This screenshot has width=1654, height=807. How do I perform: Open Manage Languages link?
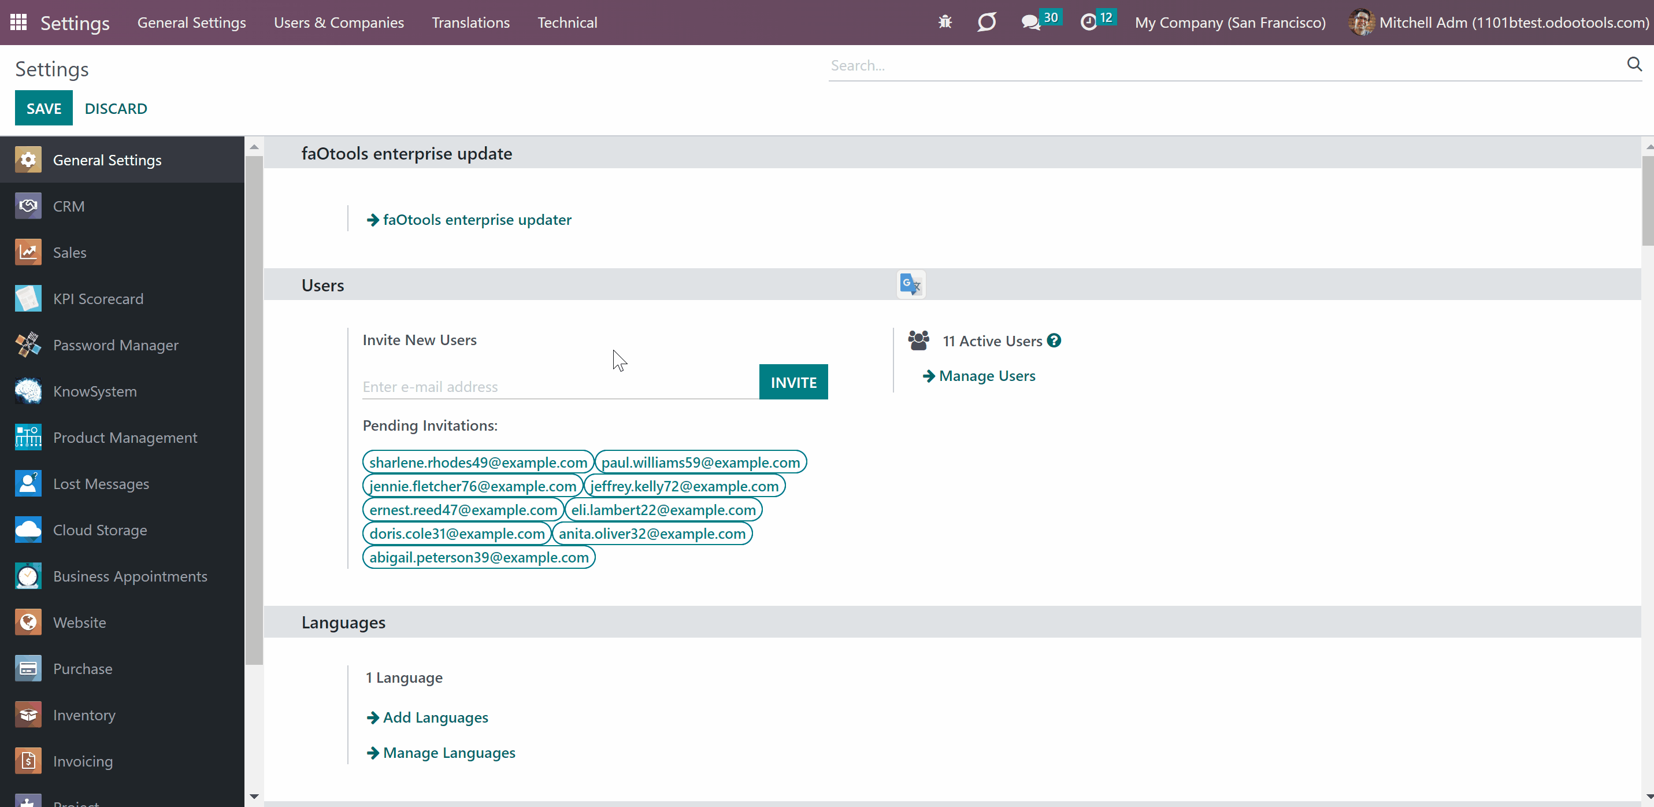pyautogui.click(x=440, y=753)
